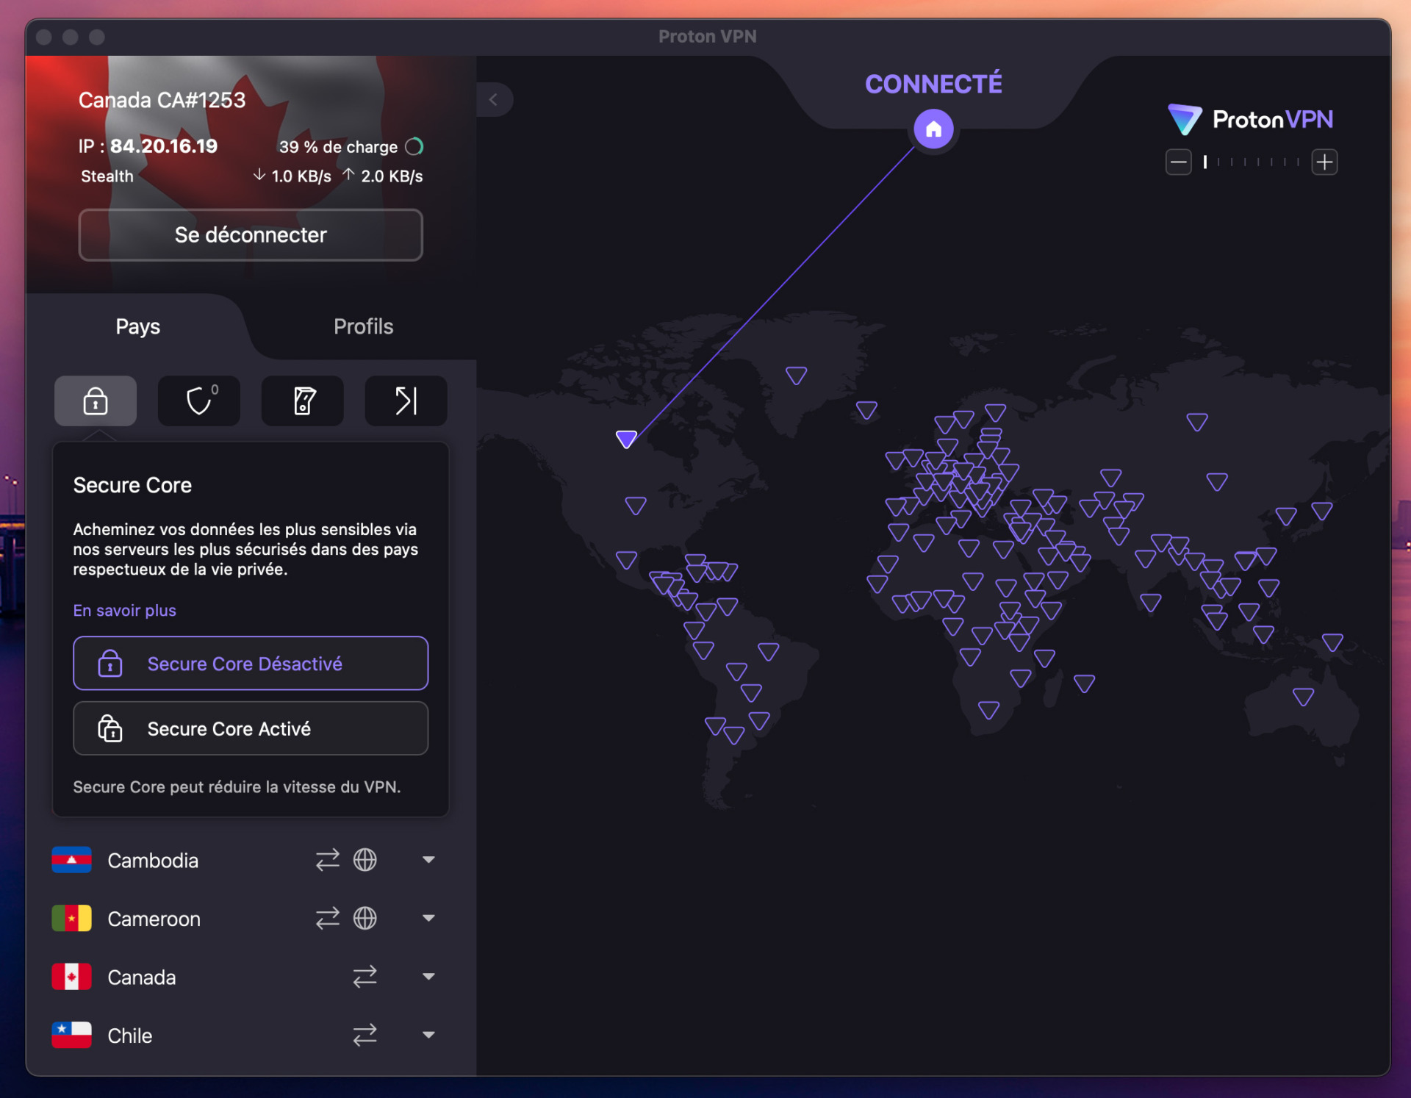Viewport: 1411px width, 1098px height.
Task: Click the window close button
Action: pyautogui.click(x=44, y=37)
